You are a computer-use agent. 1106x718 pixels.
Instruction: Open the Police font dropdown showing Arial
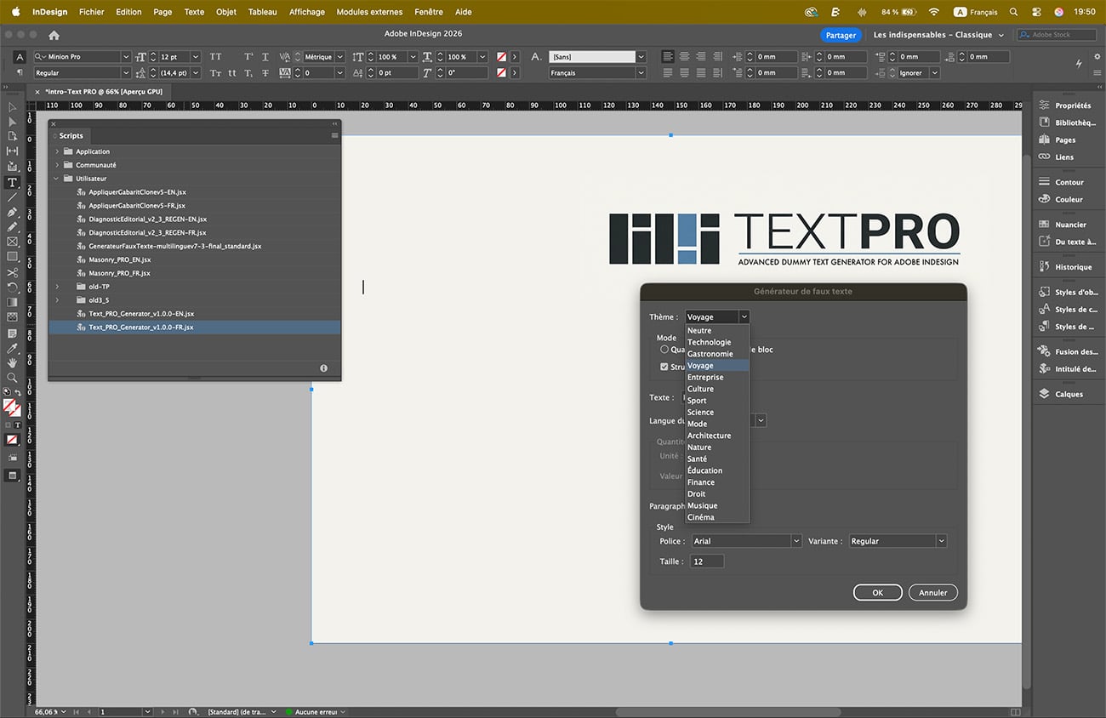745,541
